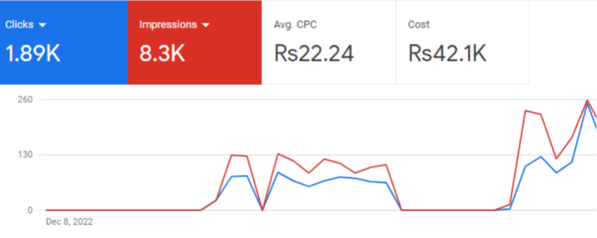The width and height of the screenshot is (597, 238).
Task: Click the Clicks label text
Action: [x=19, y=25]
